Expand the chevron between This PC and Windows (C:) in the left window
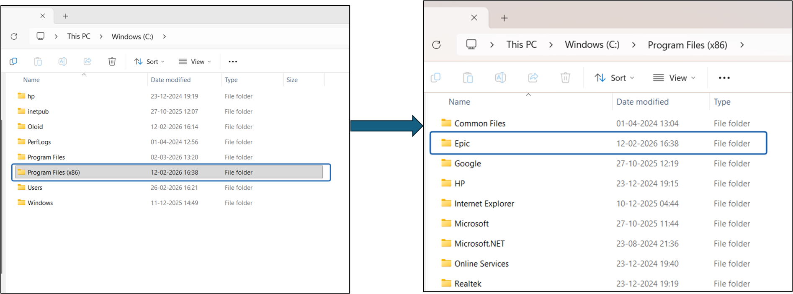Image resolution: width=793 pixels, height=294 pixels. (x=101, y=36)
